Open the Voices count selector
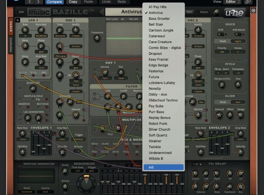The image size is (264, 195). coord(238,52)
